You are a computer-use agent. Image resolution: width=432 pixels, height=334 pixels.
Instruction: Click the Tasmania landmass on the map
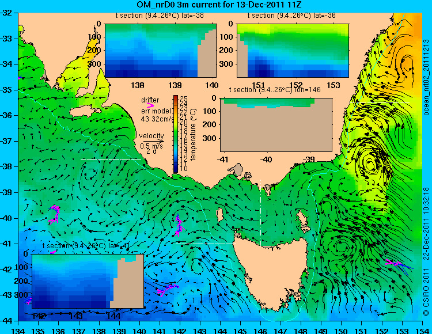pos(271,272)
